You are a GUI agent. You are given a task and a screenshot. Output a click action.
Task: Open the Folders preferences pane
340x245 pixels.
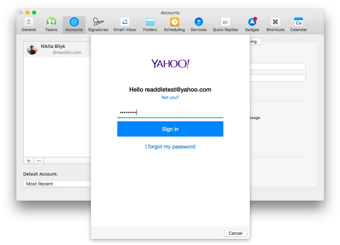pyautogui.click(x=150, y=25)
